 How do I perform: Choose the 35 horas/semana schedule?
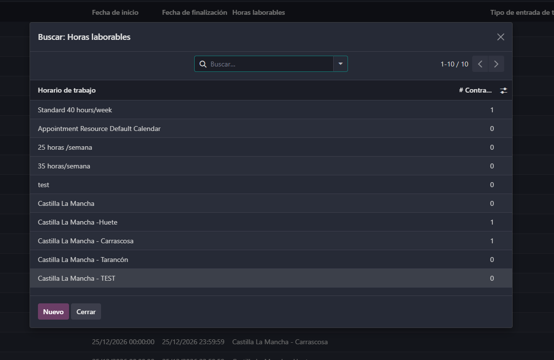(64, 166)
